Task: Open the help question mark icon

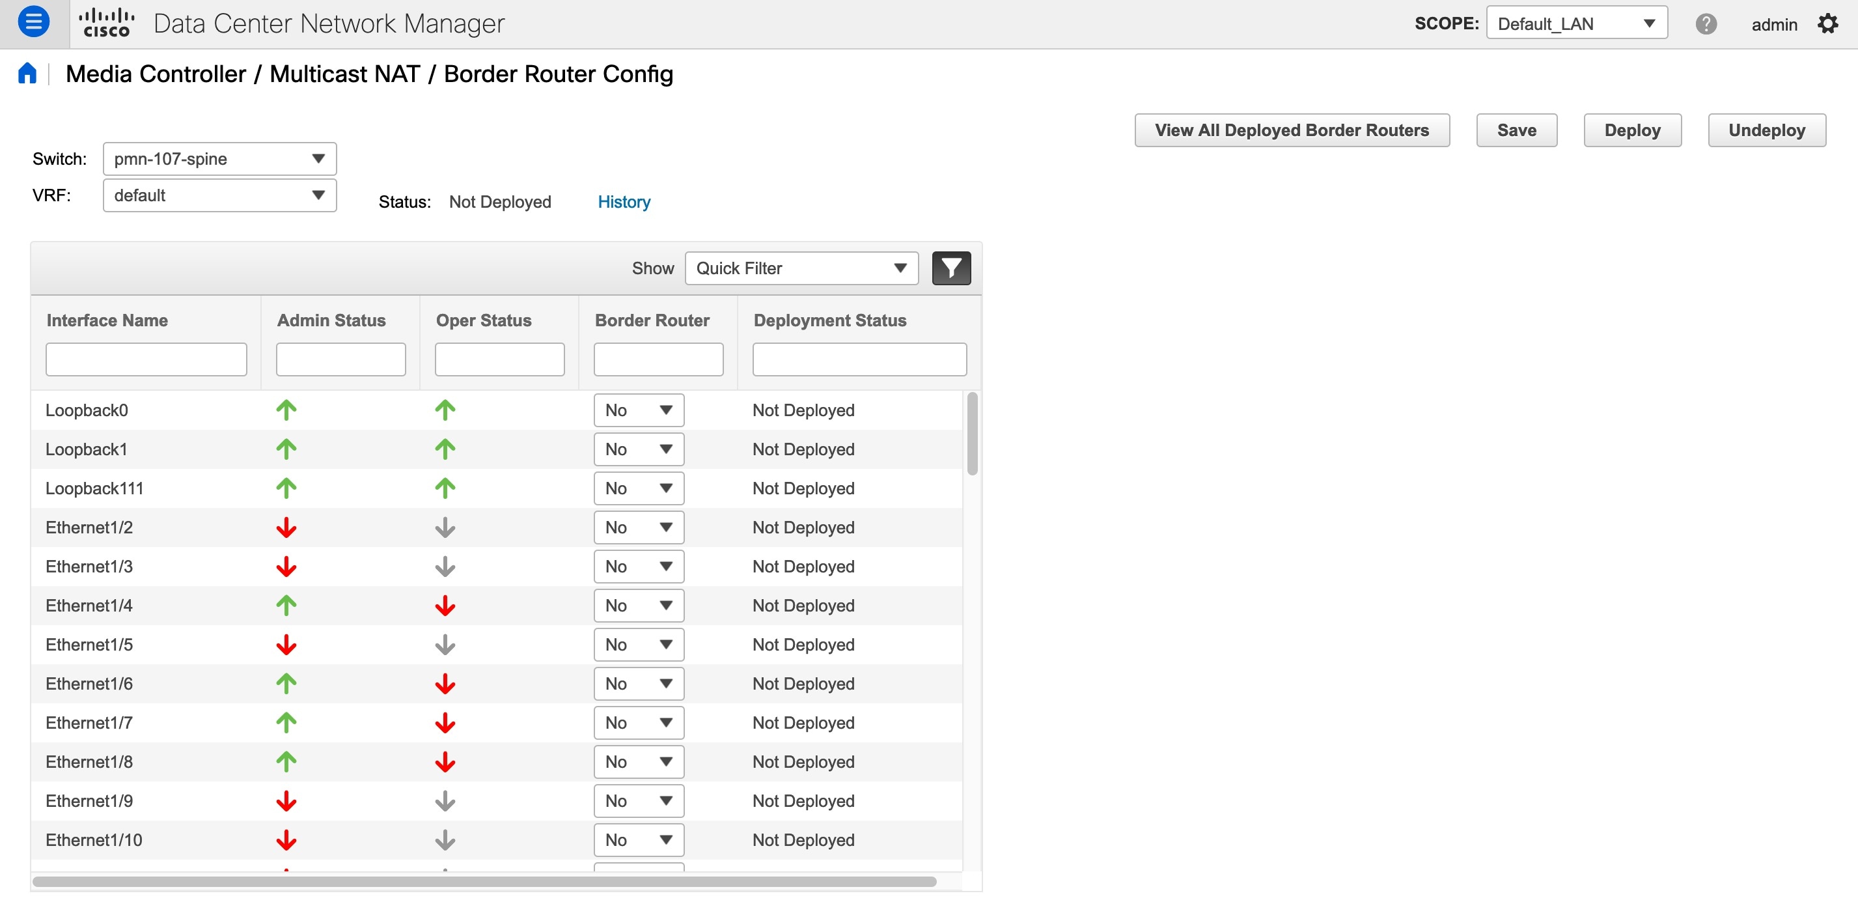Action: coord(1706,24)
